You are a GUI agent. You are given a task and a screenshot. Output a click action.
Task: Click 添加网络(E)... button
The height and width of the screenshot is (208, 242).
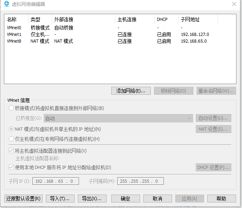click(x=131, y=91)
